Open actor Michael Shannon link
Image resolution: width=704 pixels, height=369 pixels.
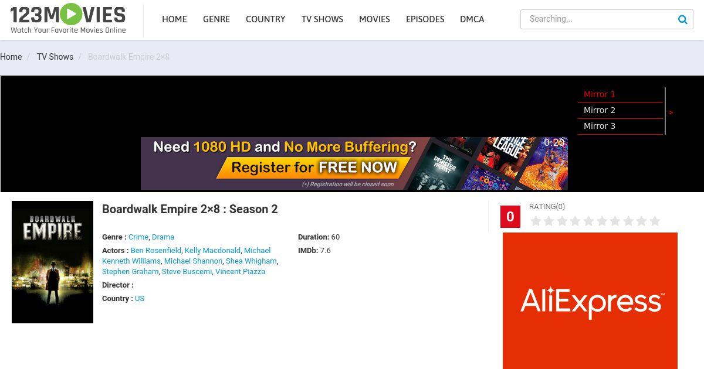pos(193,261)
